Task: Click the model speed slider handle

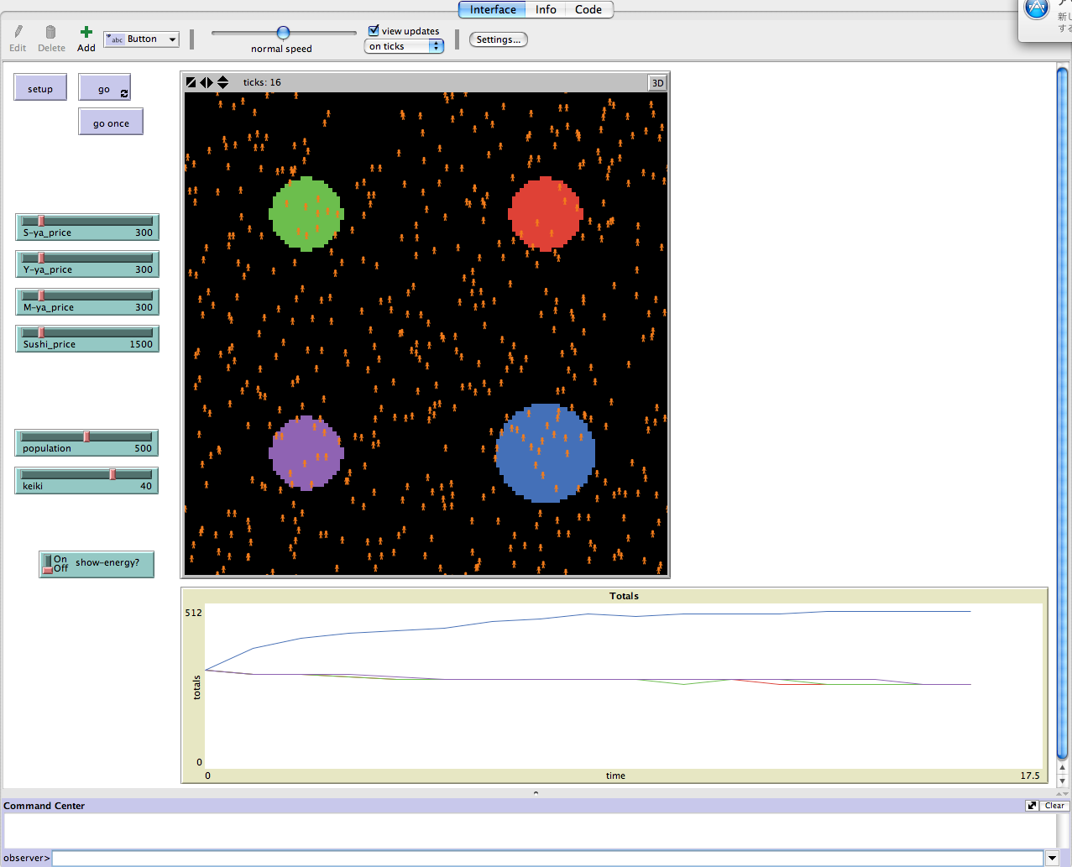Action: pyautogui.click(x=283, y=33)
